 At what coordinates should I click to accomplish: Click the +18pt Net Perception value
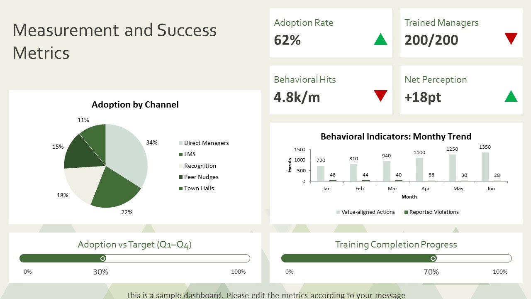pos(423,97)
